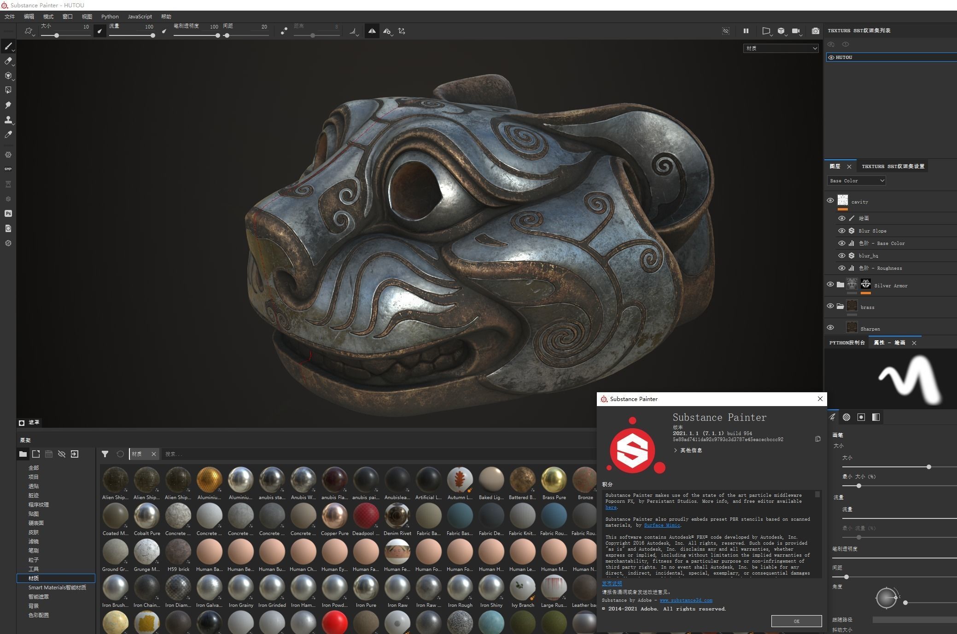Hide the Blur Slope effect
The width and height of the screenshot is (957, 634).
[841, 231]
